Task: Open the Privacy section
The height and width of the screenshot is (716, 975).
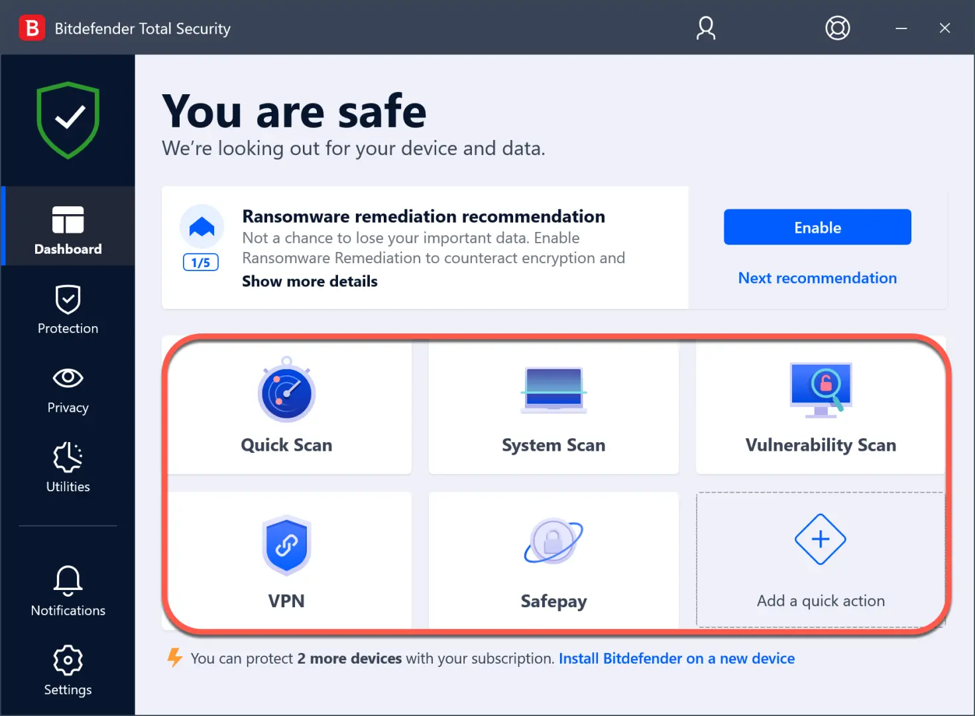Action: click(x=68, y=390)
